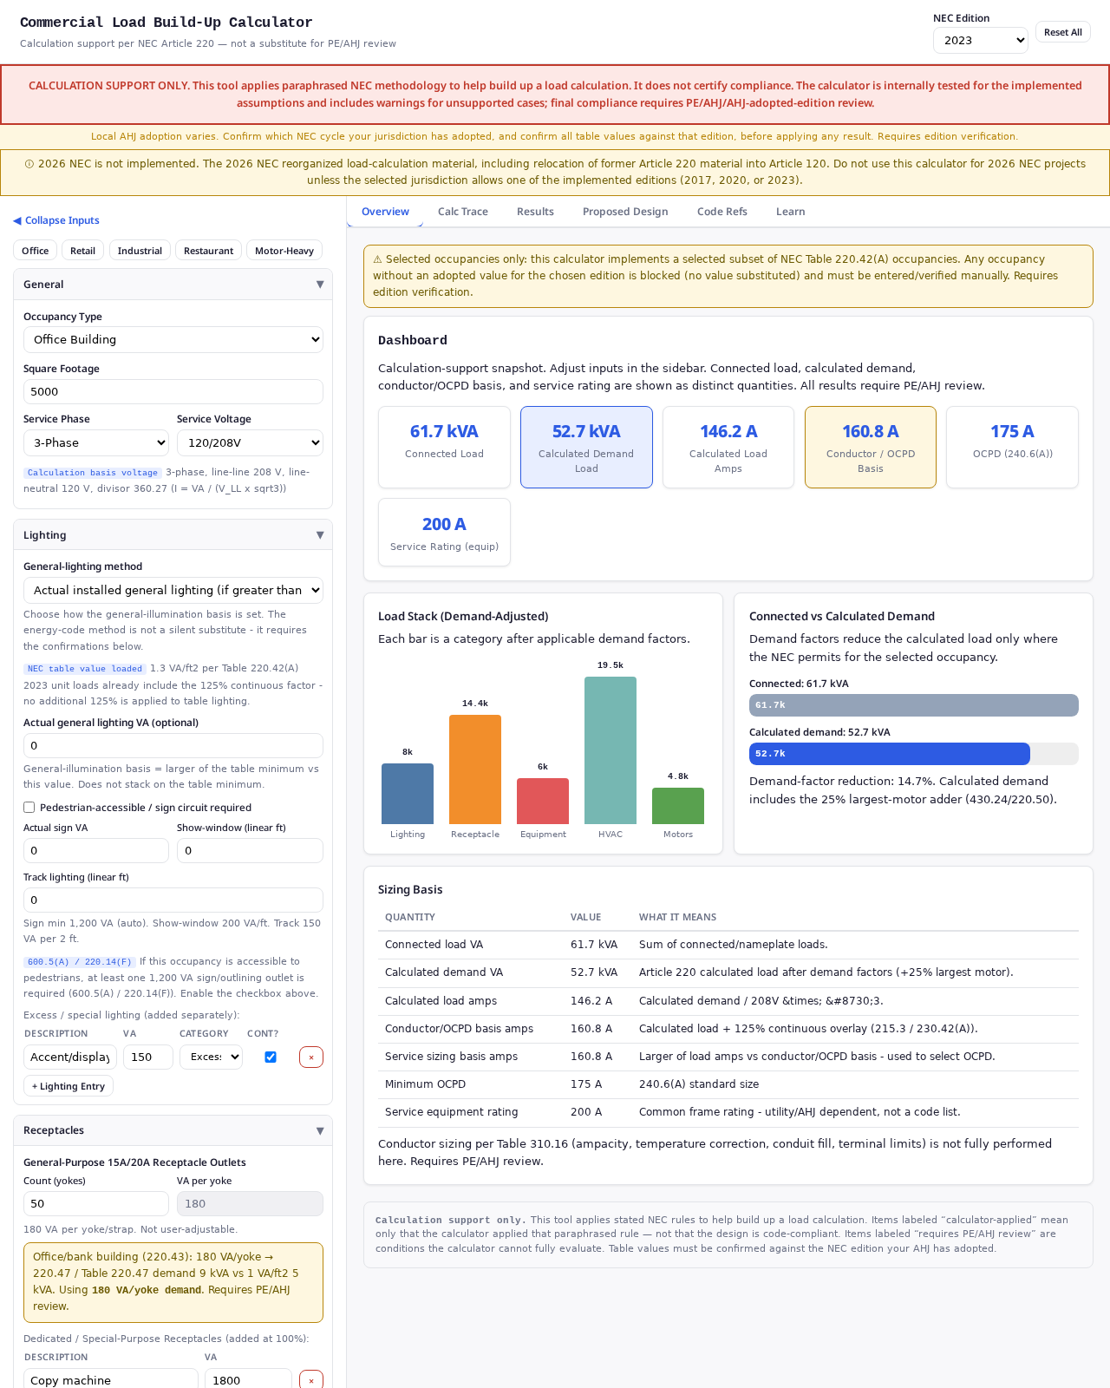This screenshot has width=1110, height=1388.
Task: Load the Industrial preset
Action: tap(140, 251)
